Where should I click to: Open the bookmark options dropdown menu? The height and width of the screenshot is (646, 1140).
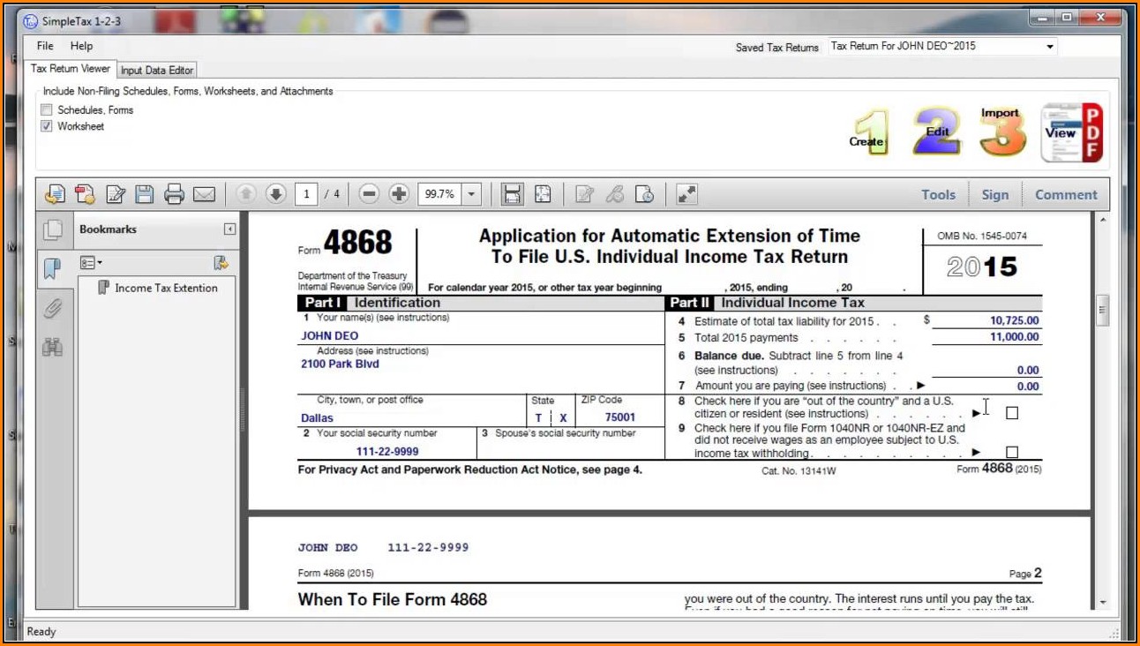click(x=91, y=263)
